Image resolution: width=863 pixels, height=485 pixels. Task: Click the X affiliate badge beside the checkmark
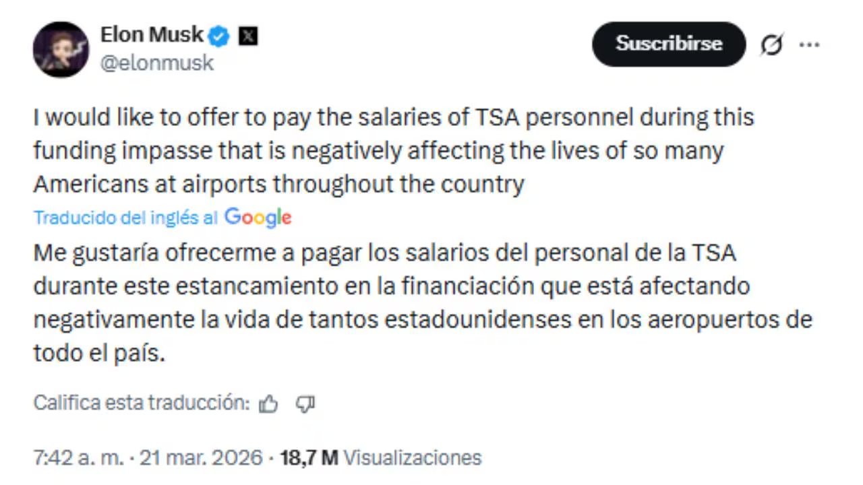[x=248, y=36]
